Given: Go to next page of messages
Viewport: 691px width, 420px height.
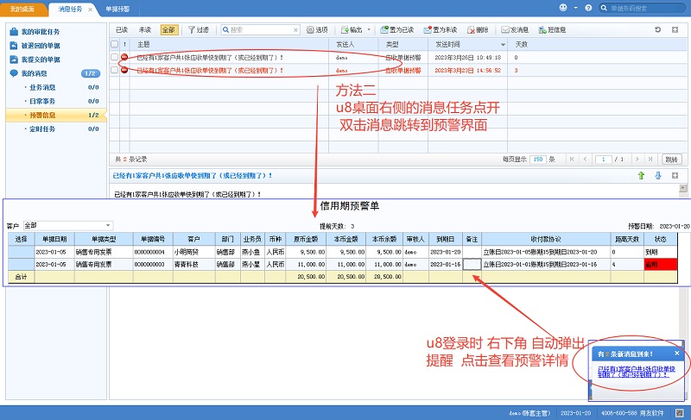Looking at the screenshot, I should pos(637,160).
